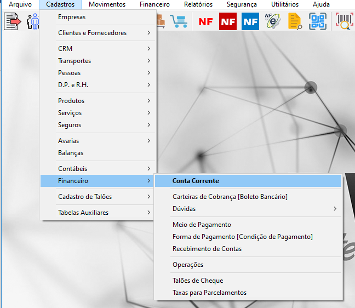Expand the Produtos submenu
The image size is (355, 308).
pyautogui.click(x=98, y=101)
